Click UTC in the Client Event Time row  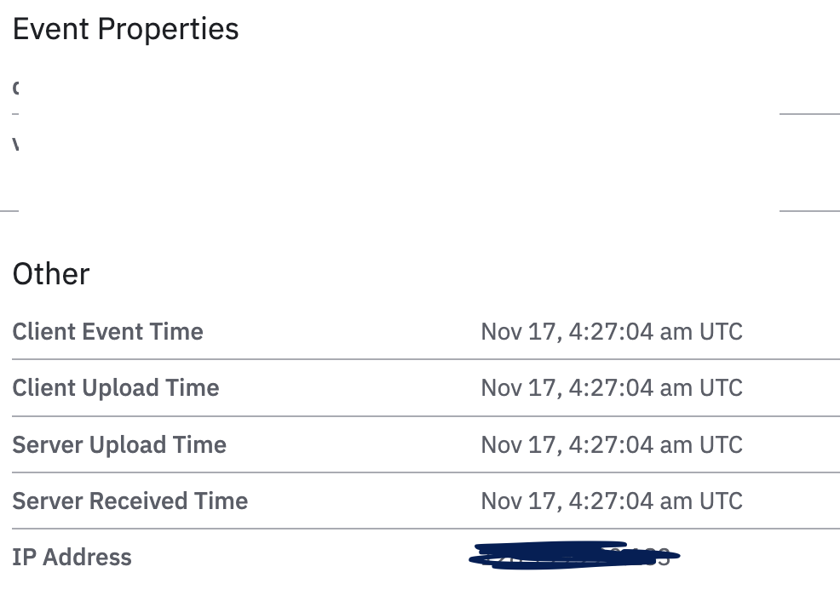point(721,331)
